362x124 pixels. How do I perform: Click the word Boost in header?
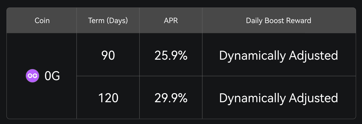pos(273,21)
